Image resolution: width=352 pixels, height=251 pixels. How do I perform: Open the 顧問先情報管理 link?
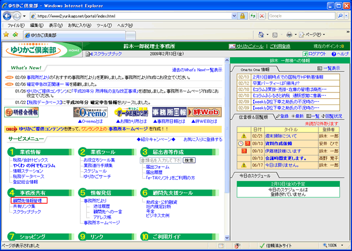(27, 201)
